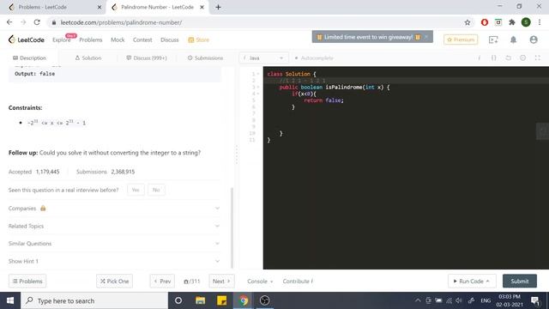Switch to the Solution tab
The height and width of the screenshot is (309, 549).
[88, 58]
